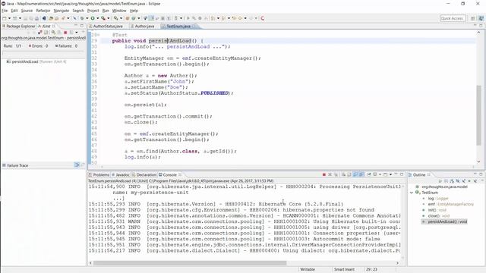Open the Run configurations dropdown arrow
The image size is (486, 273).
(98, 18)
